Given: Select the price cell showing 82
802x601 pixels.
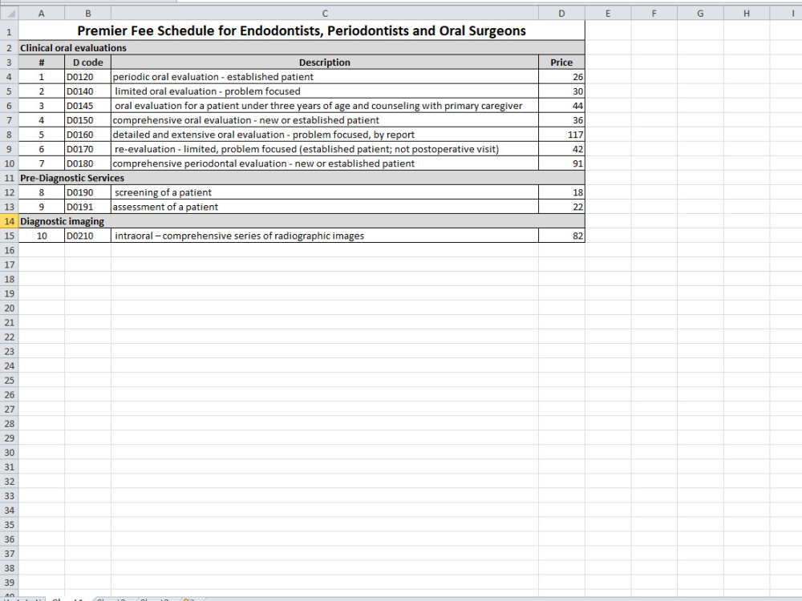Looking at the screenshot, I should (561, 236).
